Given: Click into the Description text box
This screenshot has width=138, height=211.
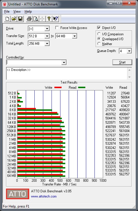Looking at the screenshot, I should tap(67, 73).
